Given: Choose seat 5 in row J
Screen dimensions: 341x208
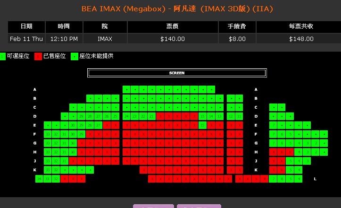Looking at the screenshot, I should pos(291,161).
